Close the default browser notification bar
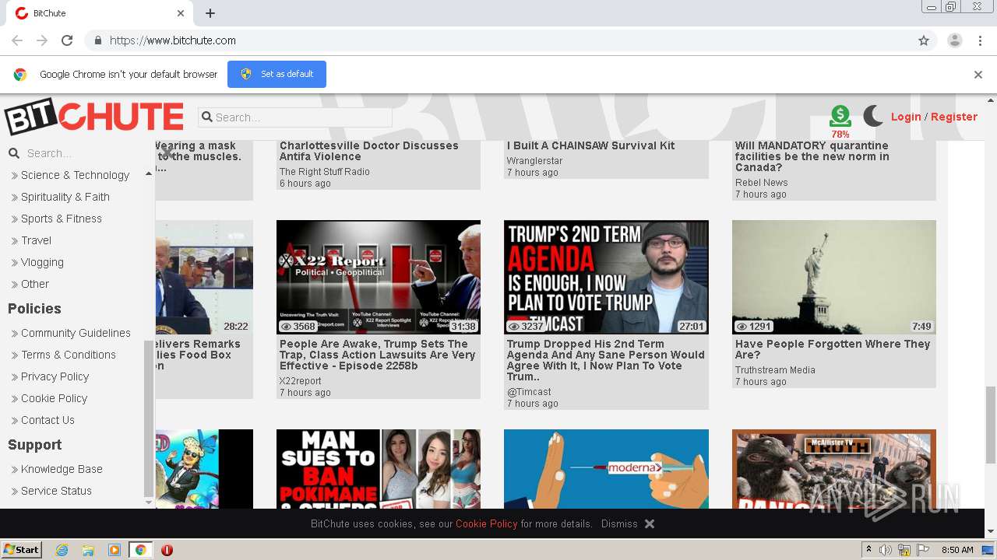Screen dimensions: 997x560 coord(978,75)
